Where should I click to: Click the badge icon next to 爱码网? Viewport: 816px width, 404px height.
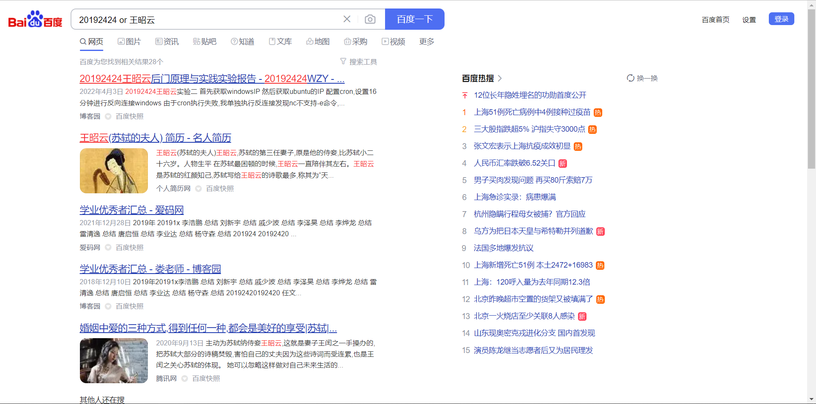108,248
